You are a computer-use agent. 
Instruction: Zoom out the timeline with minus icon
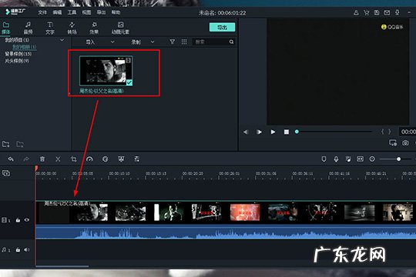click(372, 159)
